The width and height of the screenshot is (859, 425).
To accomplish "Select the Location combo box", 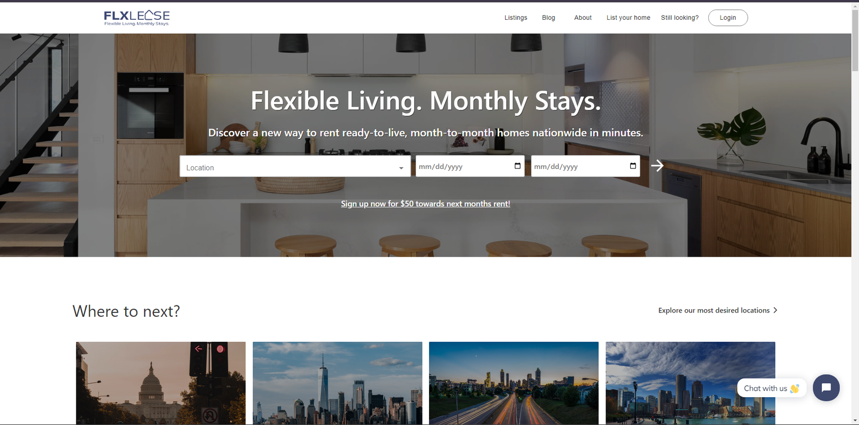I will 295,166.
